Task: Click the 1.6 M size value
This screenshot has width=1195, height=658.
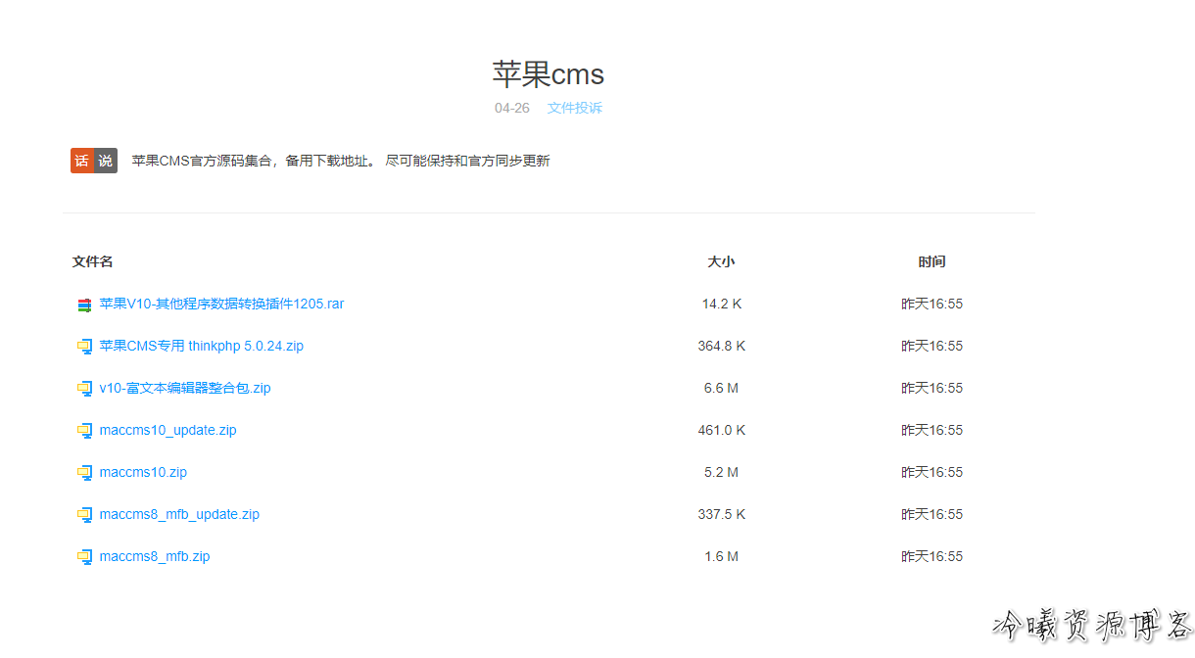Action: point(722,556)
